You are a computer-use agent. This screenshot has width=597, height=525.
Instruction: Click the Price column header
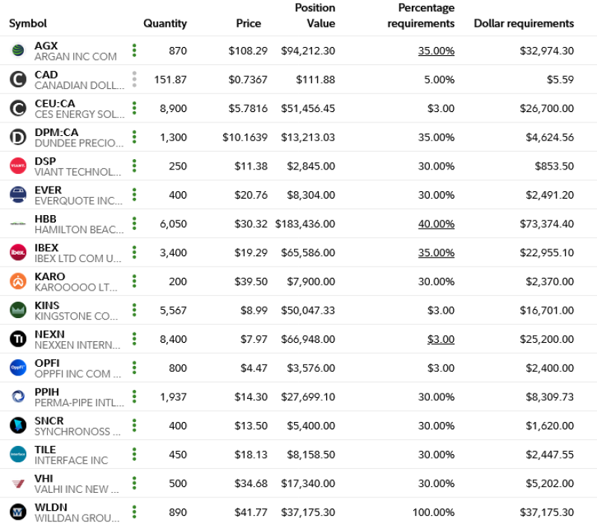coord(249,23)
